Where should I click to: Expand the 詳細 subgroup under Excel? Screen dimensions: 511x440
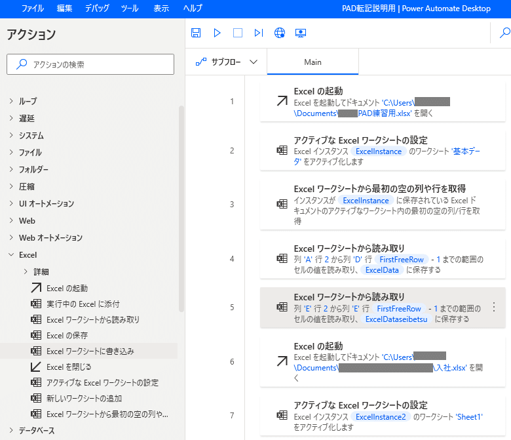[26, 271]
